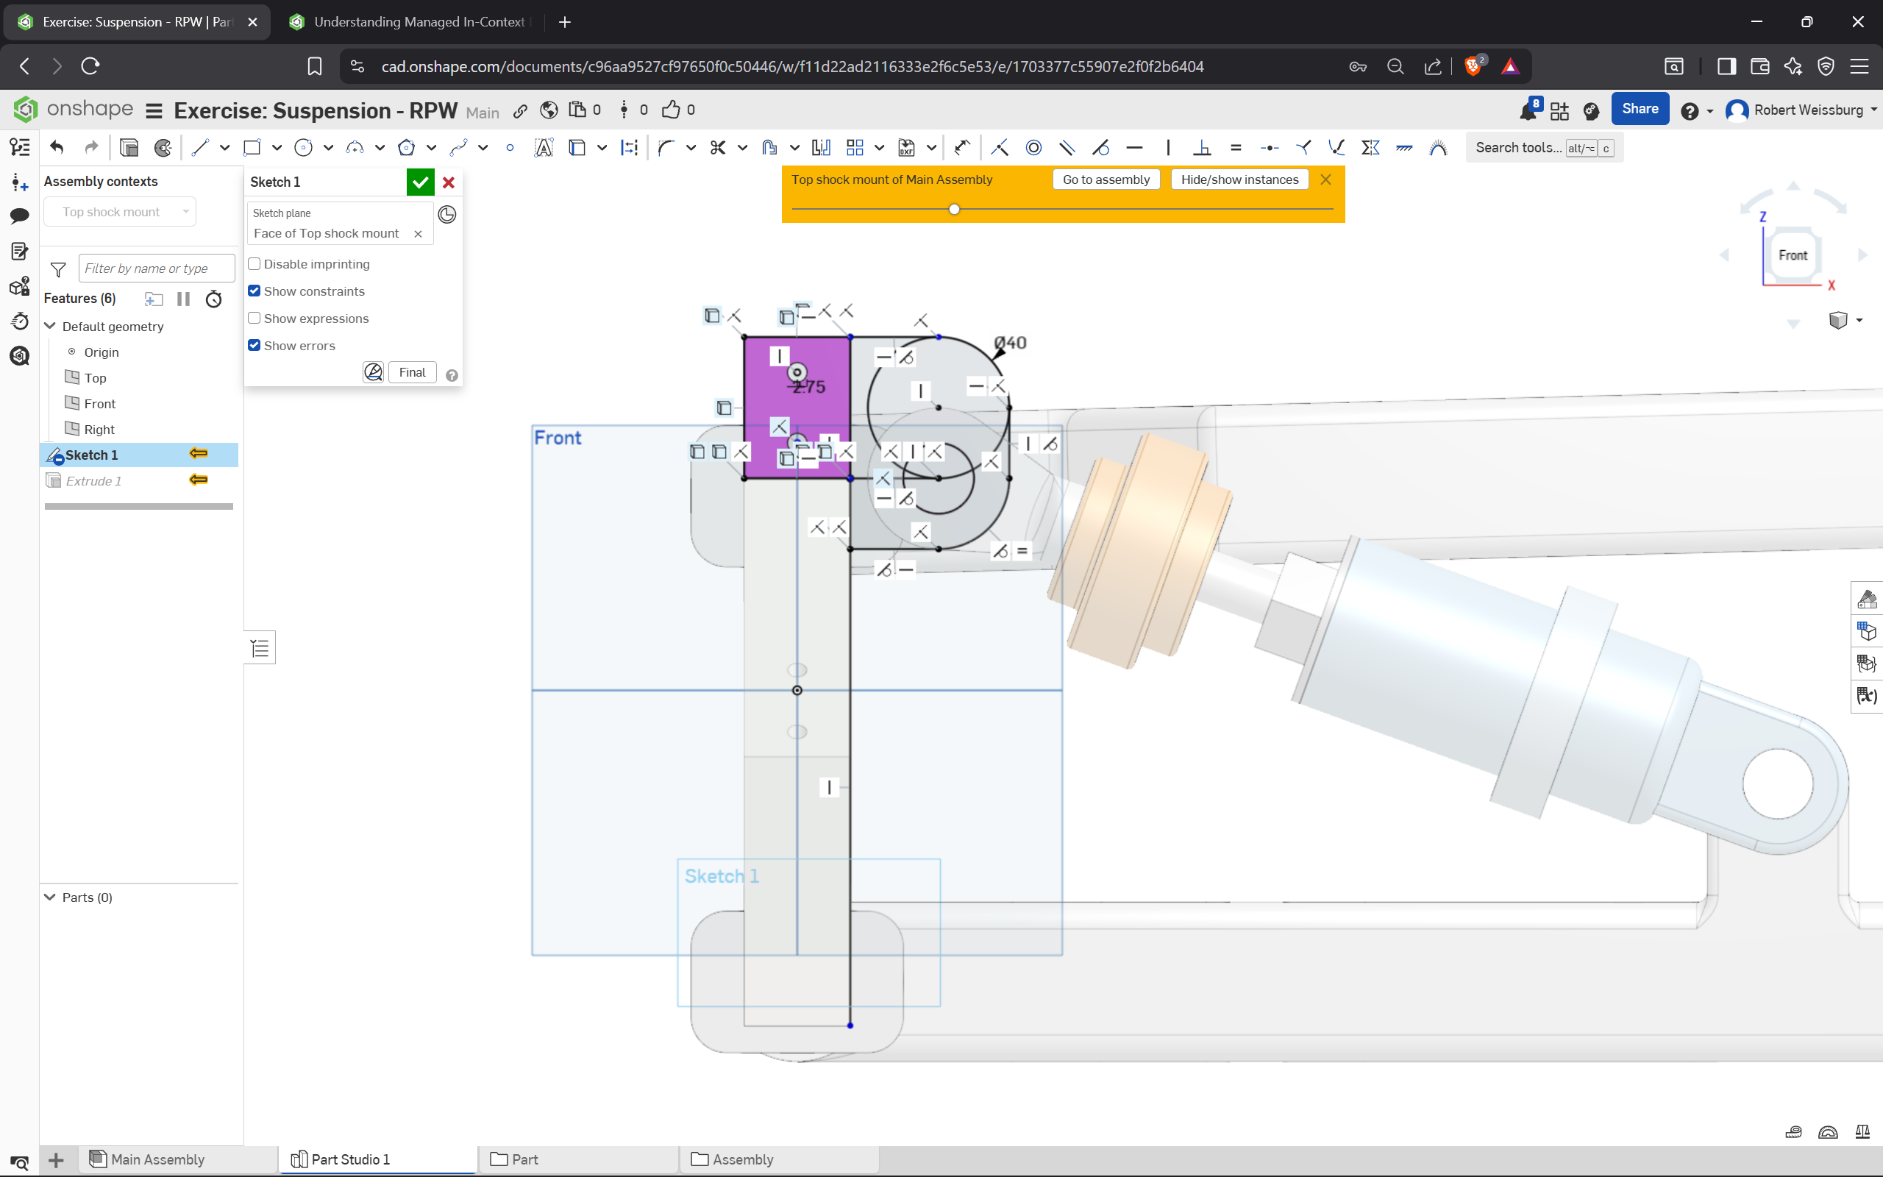Click Go to assembly button
Screen dimensions: 1883x1177
tap(1106, 179)
